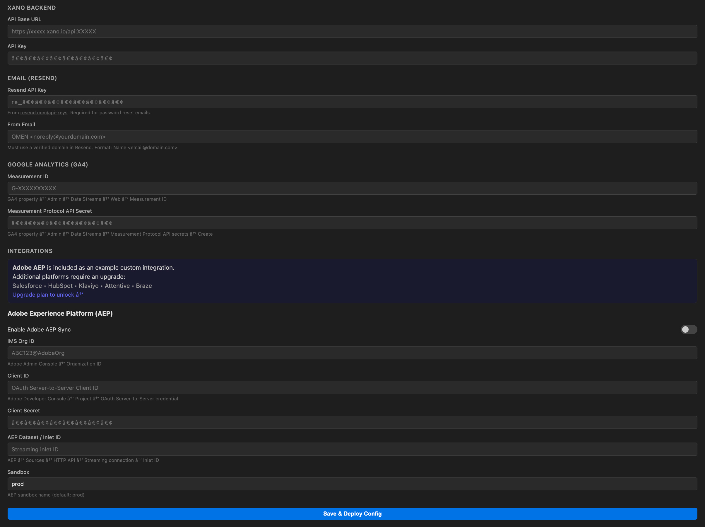Click the API Base URL label
Viewport: 705px width, 527px height.
(25, 19)
